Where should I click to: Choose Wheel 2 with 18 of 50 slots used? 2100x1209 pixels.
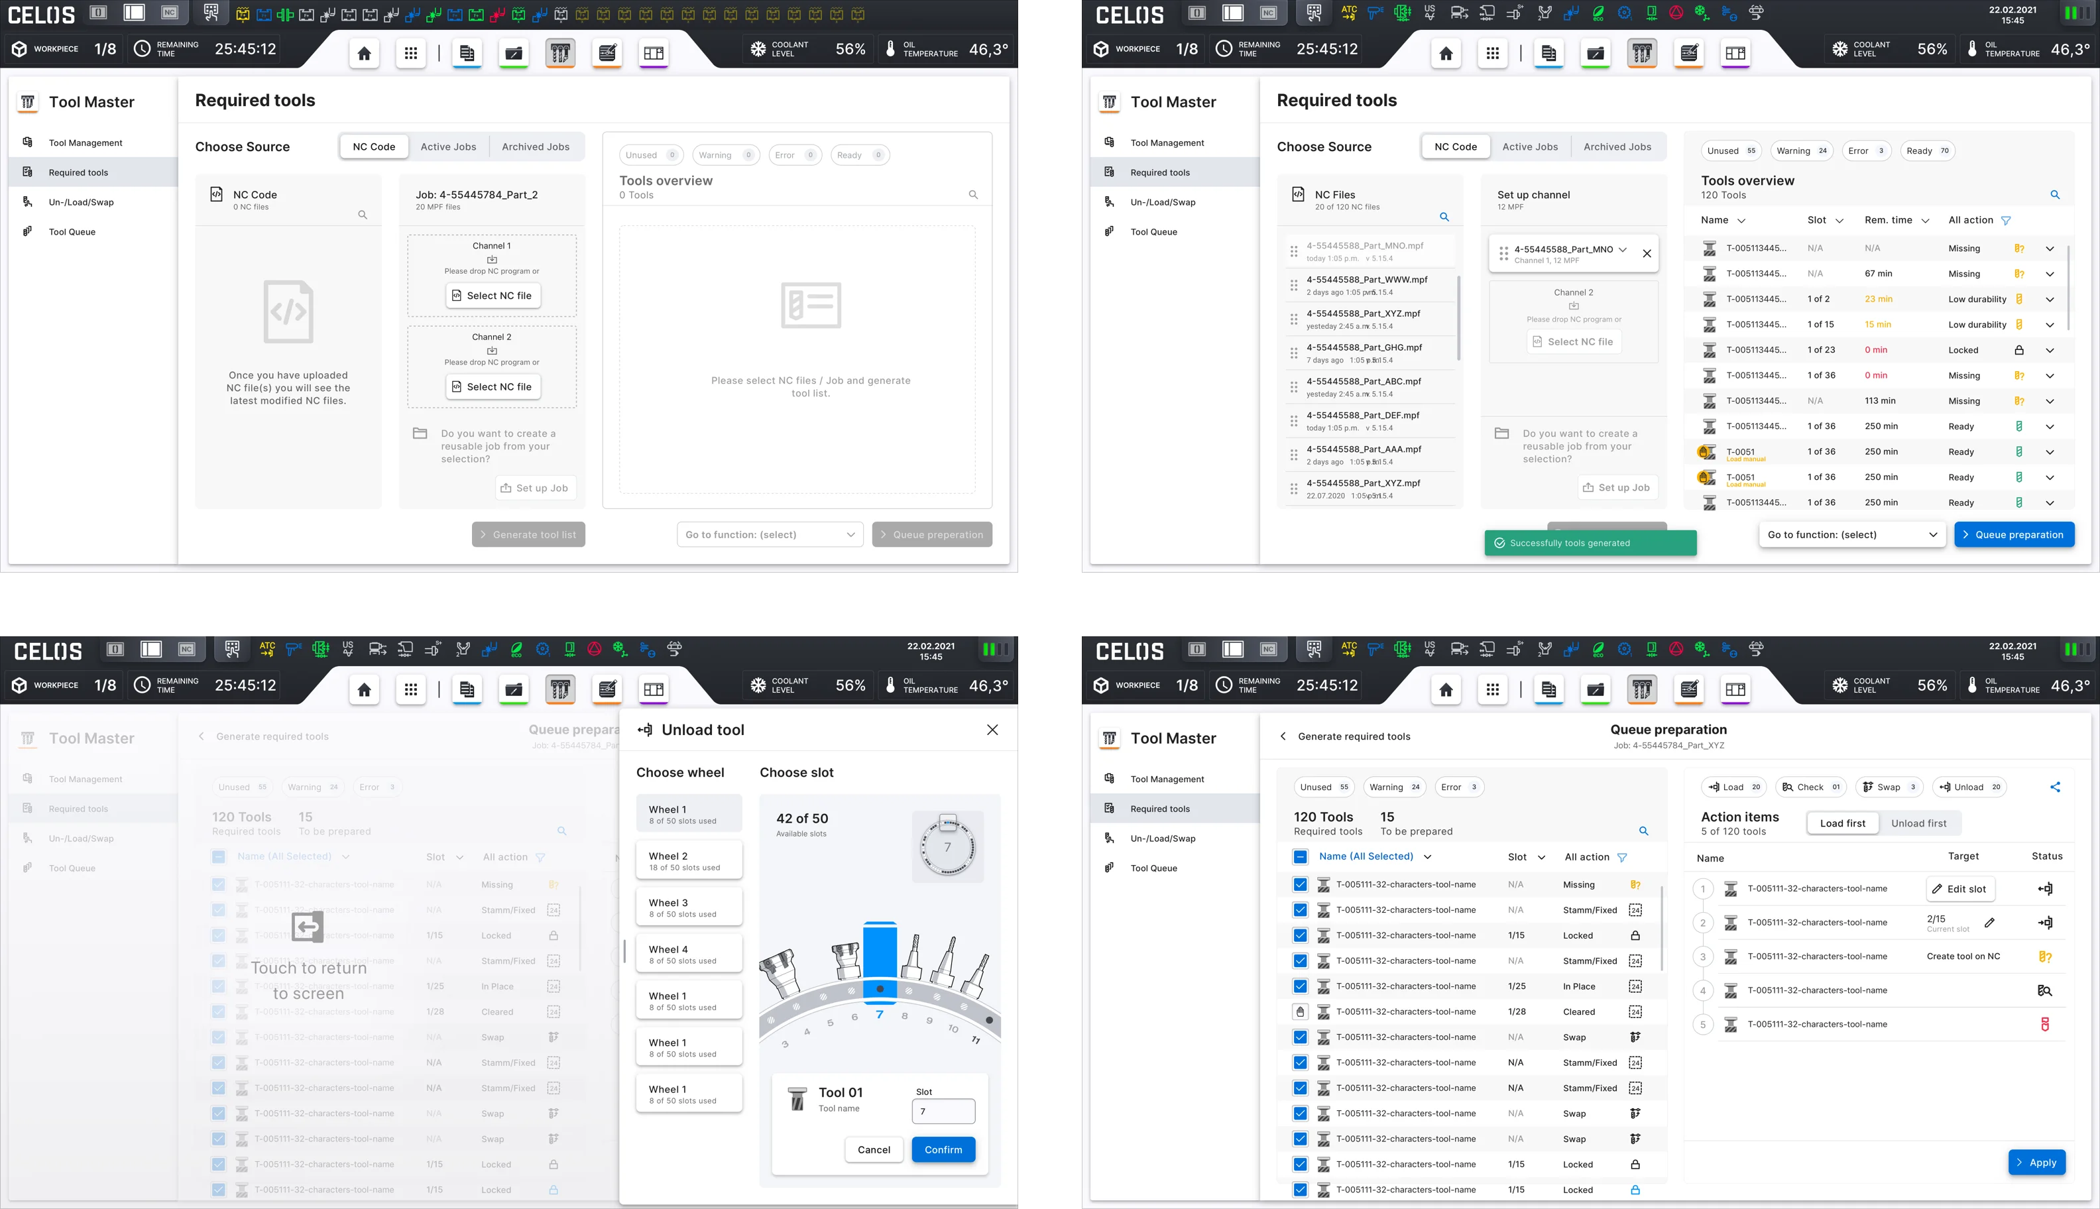tap(689, 860)
